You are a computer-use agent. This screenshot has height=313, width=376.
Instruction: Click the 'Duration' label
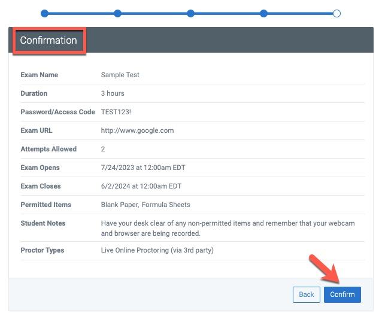[x=34, y=93]
